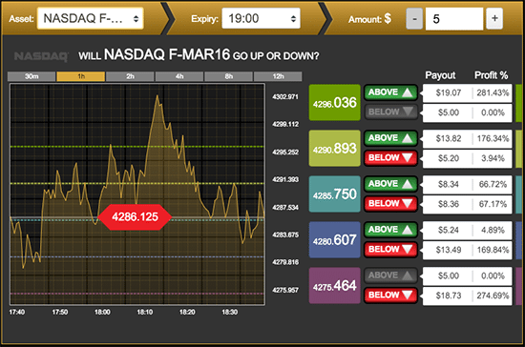Click the purple 4275.464 strike price tile
The height and width of the screenshot is (347, 525).
coord(334,285)
